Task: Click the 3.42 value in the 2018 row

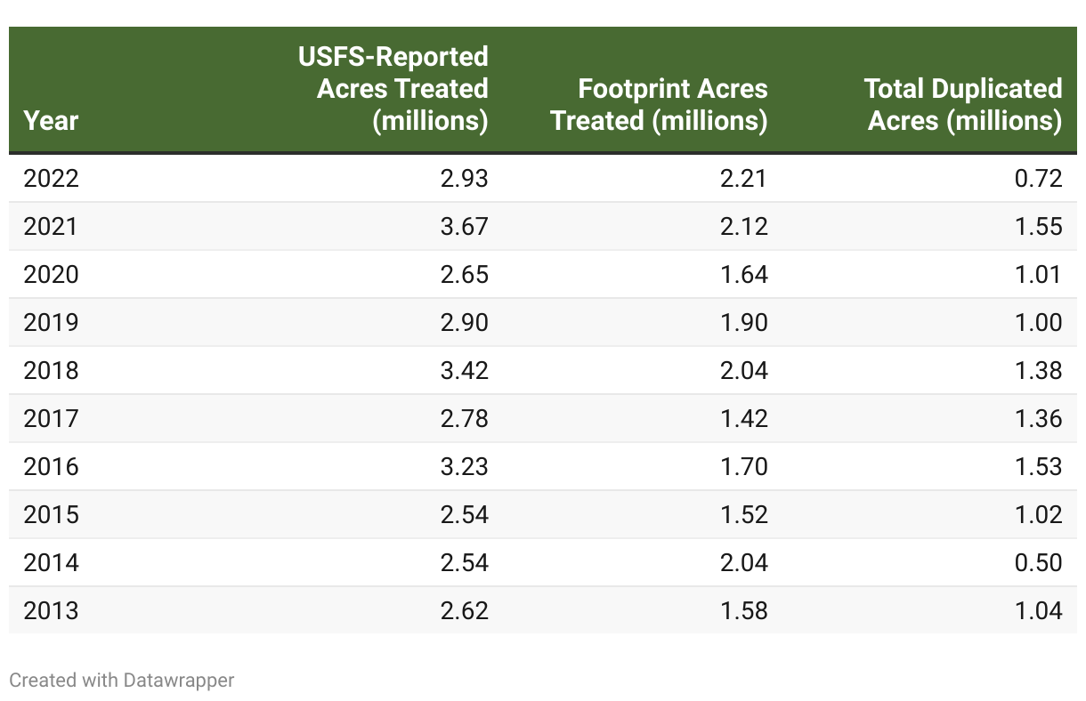Action: click(x=464, y=371)
